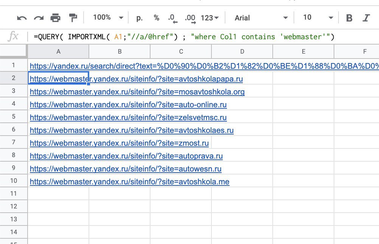
Task: Format as percent button
Action: tap(156, 18)
